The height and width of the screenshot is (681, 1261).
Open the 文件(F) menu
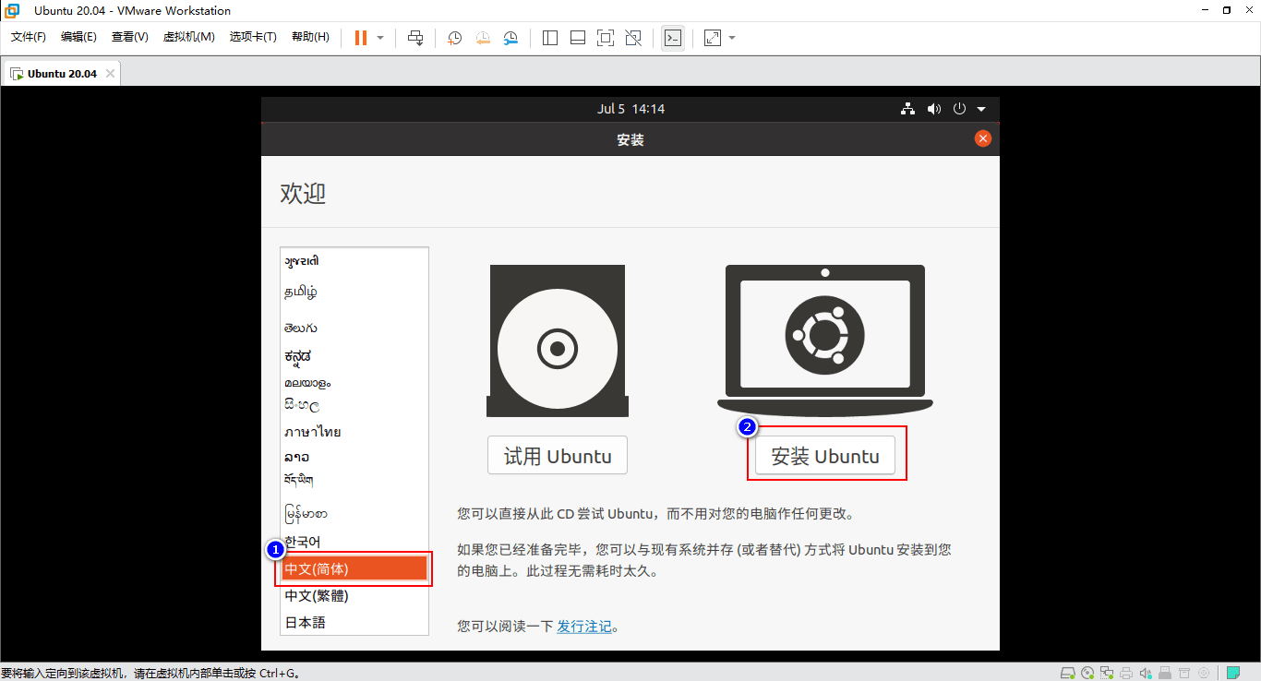pos(29,37)
